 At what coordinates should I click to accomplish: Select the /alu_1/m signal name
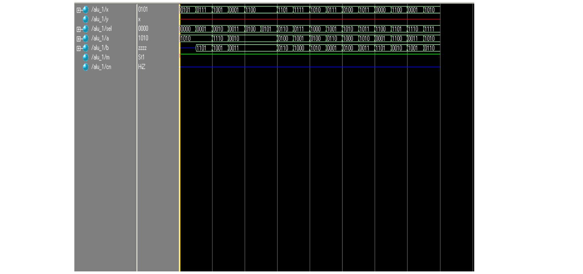101,58
